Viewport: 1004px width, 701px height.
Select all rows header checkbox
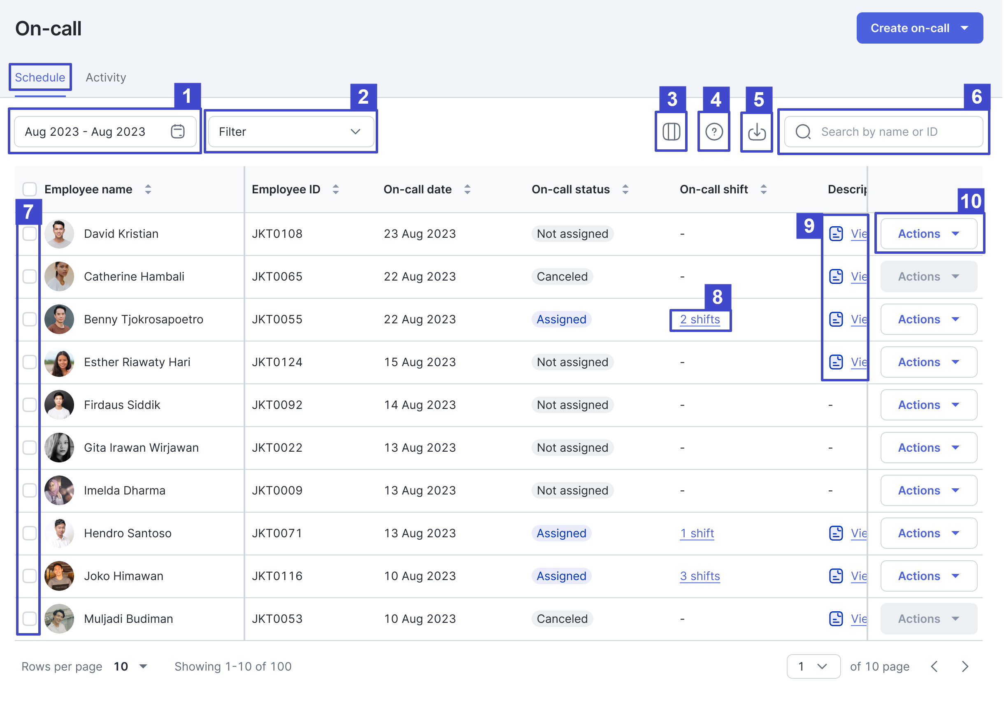[29, 190]
